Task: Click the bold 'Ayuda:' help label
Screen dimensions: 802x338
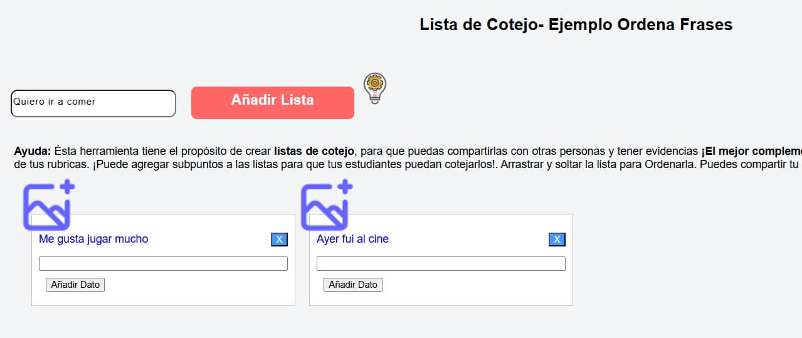Action: tap(33, 151)
